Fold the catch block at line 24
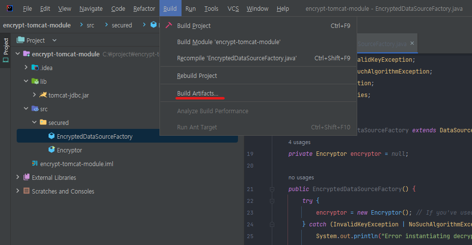Screen dimensions: 472x245 pyautogui.click(x=272, y=224)
